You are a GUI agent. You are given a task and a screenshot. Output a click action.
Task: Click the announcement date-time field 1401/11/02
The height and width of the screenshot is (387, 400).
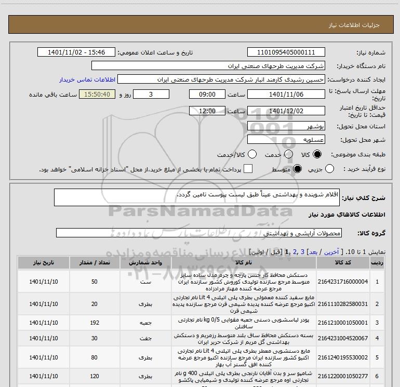tap(76, 52)
